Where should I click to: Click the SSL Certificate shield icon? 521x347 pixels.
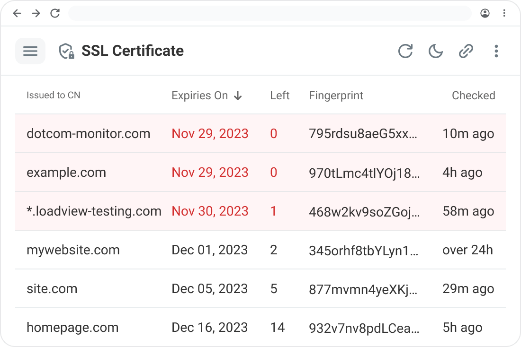point(66,51)
